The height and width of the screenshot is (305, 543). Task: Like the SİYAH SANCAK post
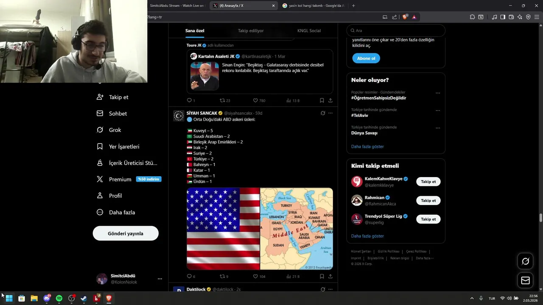click(259, 276)
